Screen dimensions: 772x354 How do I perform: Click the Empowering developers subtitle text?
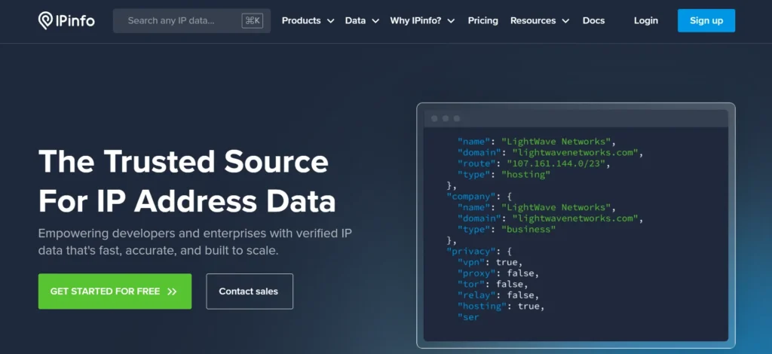195,242
